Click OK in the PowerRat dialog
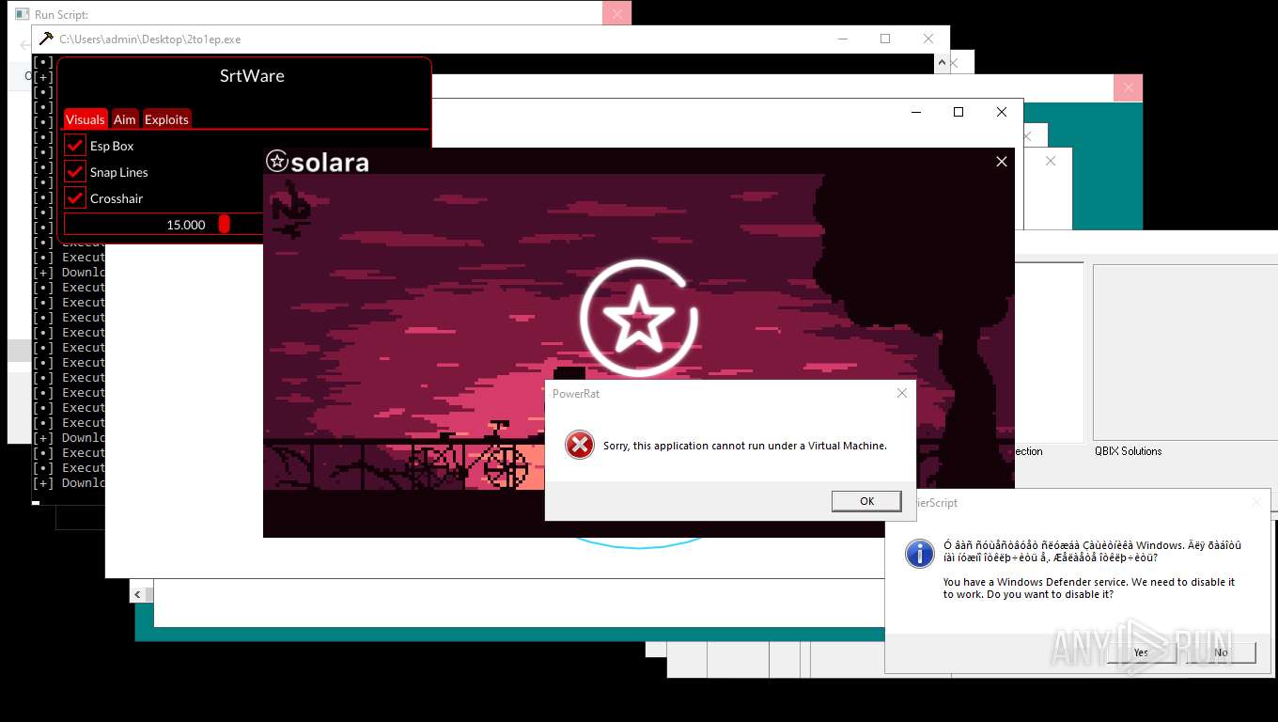Screen dimensions: 1278x722 866,501
